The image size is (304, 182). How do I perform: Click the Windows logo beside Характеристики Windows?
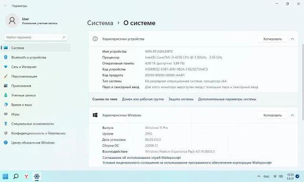click(95, 115)
